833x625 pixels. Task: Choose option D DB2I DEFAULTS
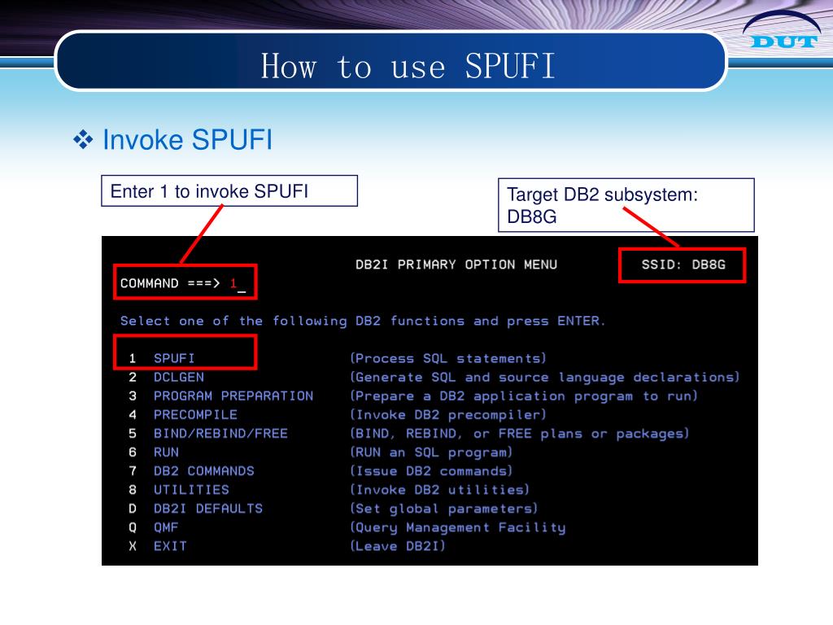(195, 509)
